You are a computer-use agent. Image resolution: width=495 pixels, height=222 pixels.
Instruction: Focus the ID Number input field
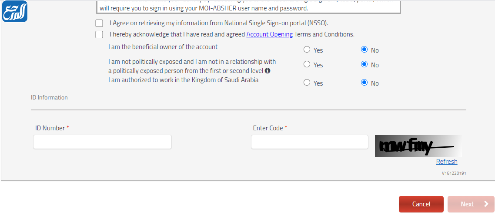click(102, 142)
